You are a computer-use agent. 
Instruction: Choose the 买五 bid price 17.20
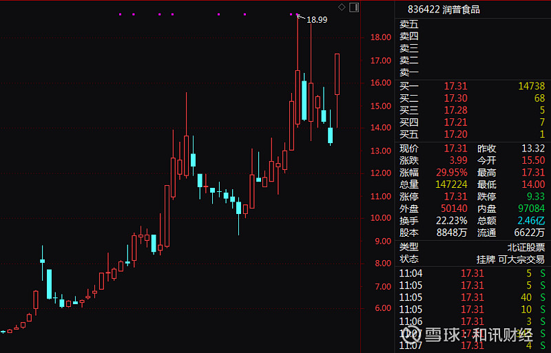coord(455,134)
